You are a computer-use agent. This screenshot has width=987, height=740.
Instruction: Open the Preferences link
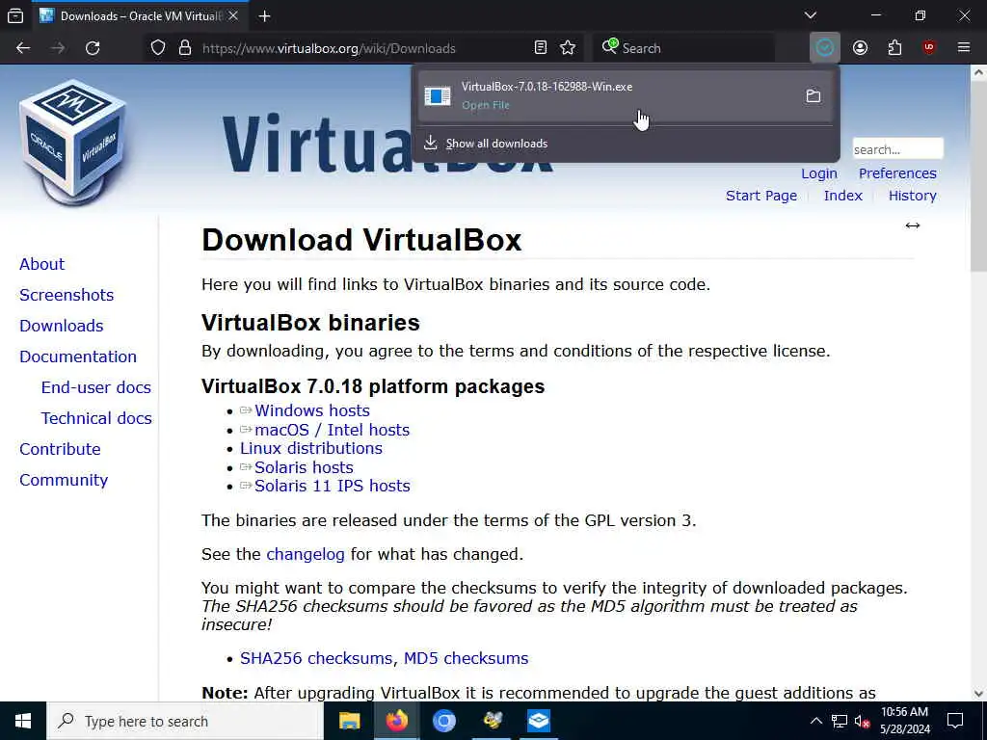pos(897,173)
